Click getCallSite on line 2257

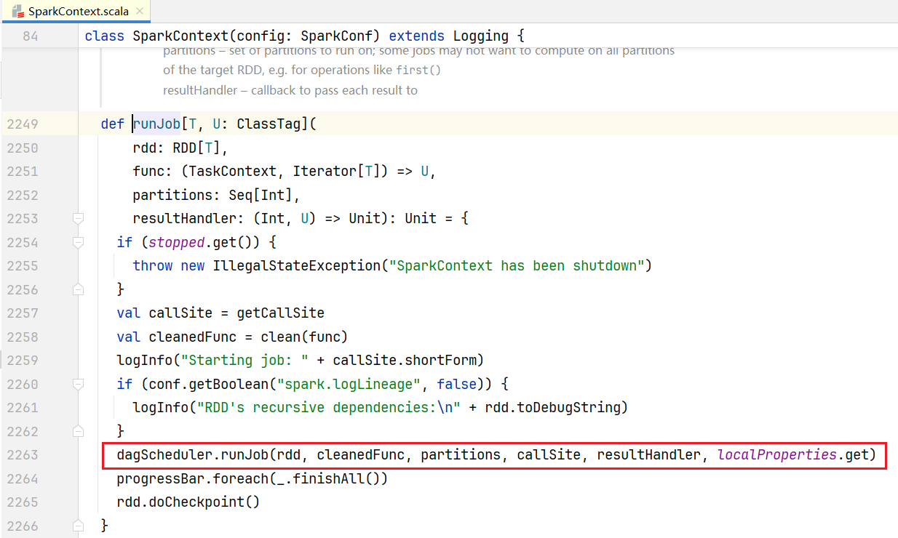[x=281, y=313]
